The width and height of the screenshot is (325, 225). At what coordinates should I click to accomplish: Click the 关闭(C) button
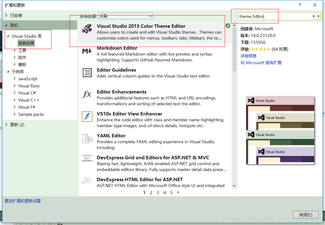(x=306, y=215)
